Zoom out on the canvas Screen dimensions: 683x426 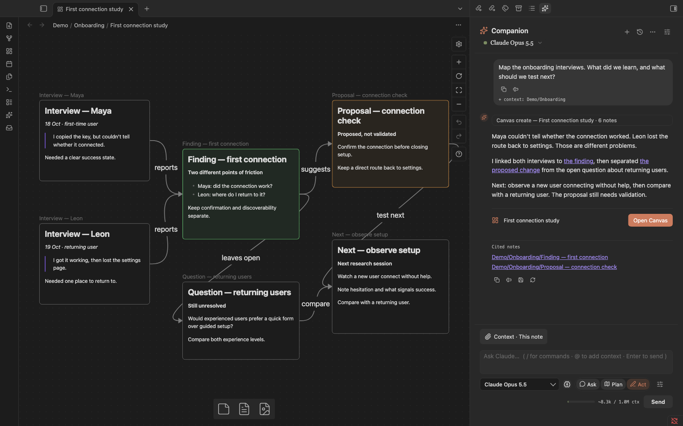point(459,104)
